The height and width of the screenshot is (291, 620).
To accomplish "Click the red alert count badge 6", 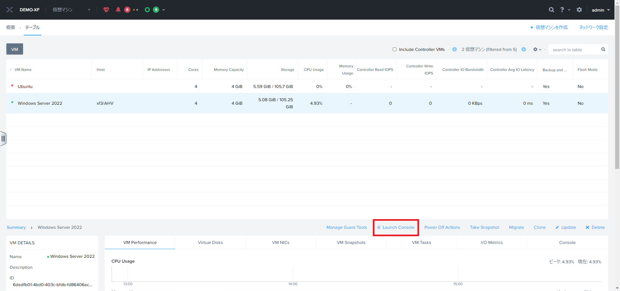I will point(127,10).
